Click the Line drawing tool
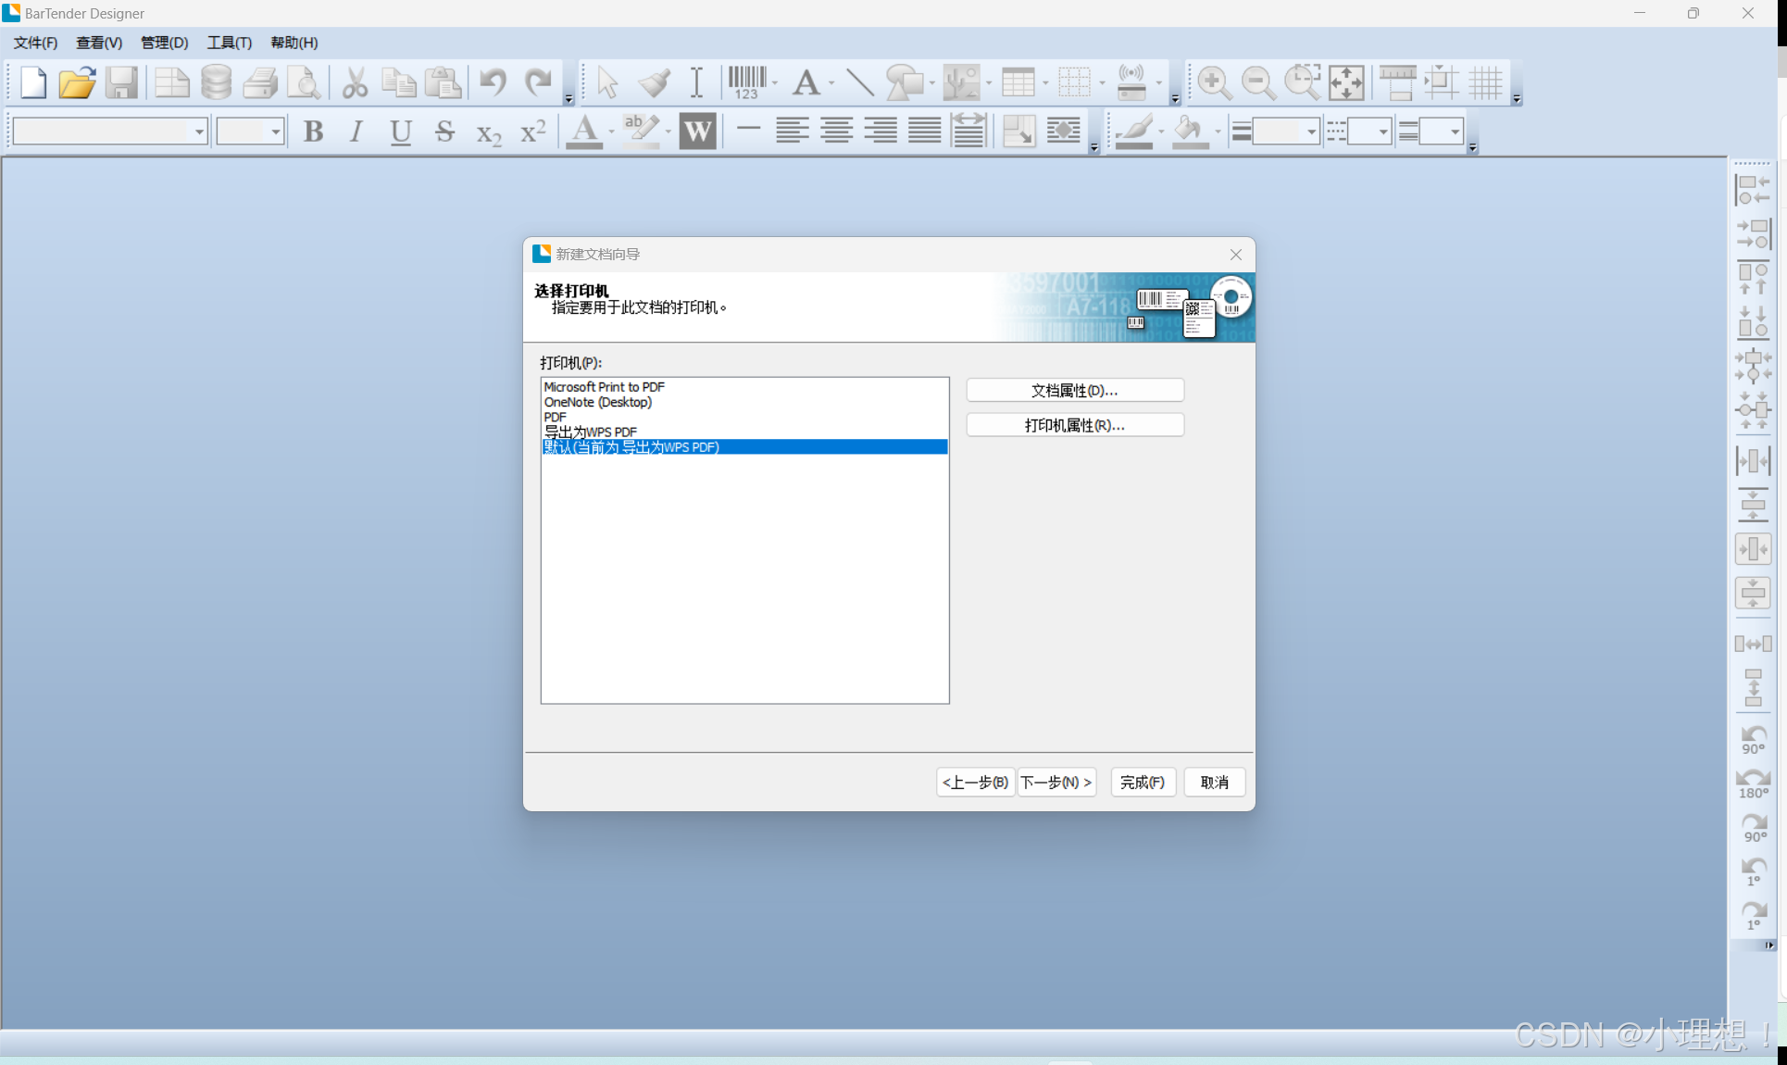The height and width of the screenshot is (1065, 1787). pos(860,82)
